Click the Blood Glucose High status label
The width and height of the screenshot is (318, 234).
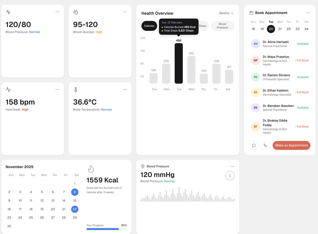(99, 32)
